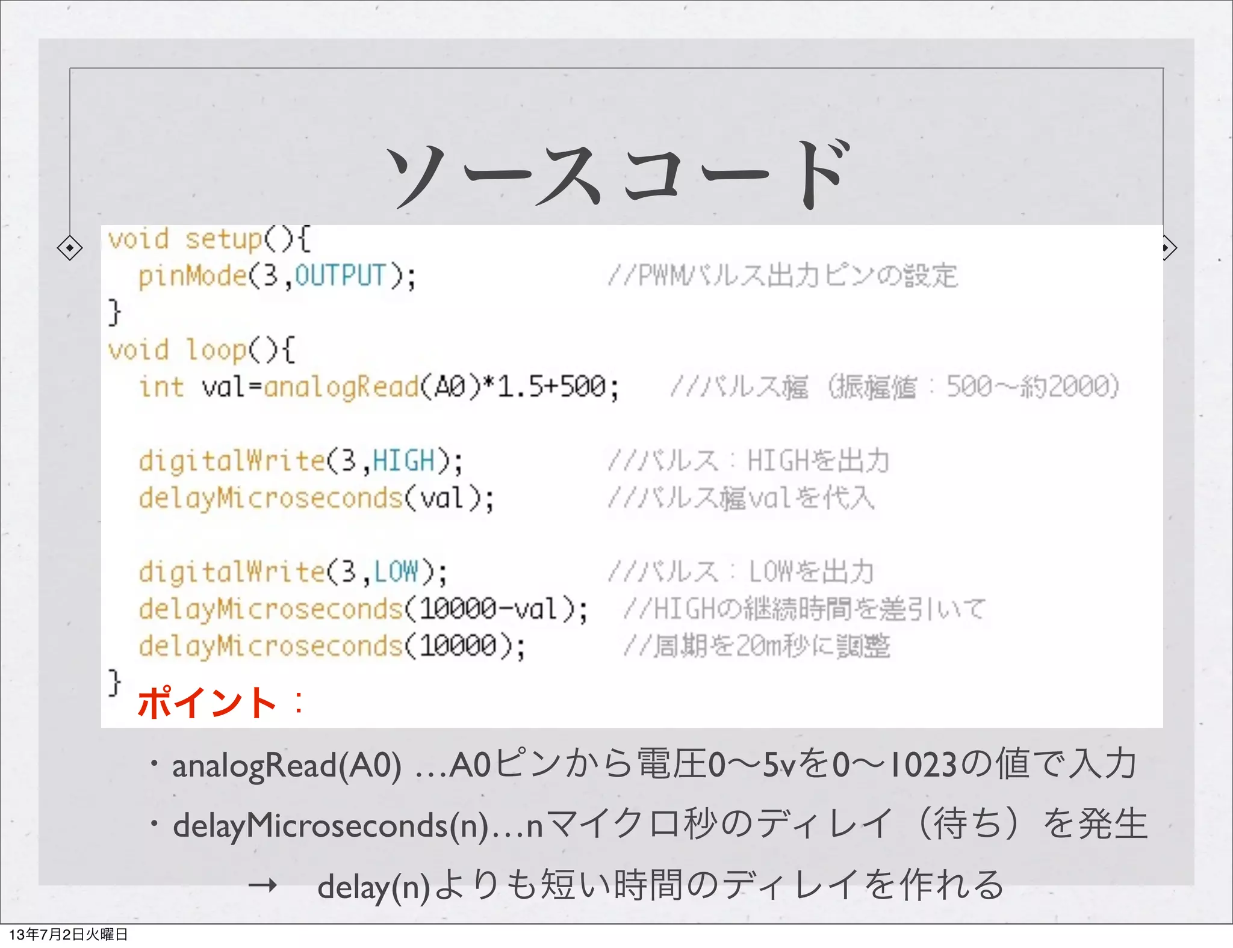Click the void loop(){ code line

coord(202,350)
